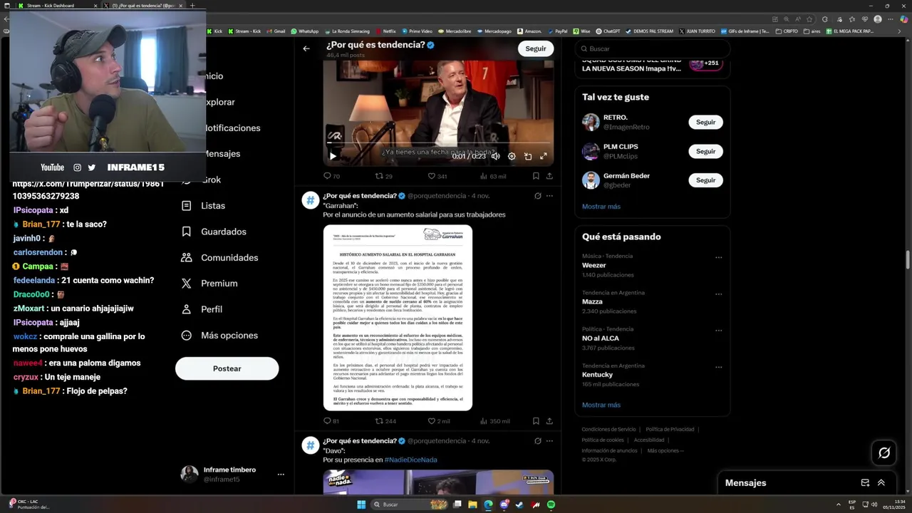Image resolution: width=912 pixels, height=513 pixels.
Task: View analytics showing 63 mil views
Action: click(492, 176)
